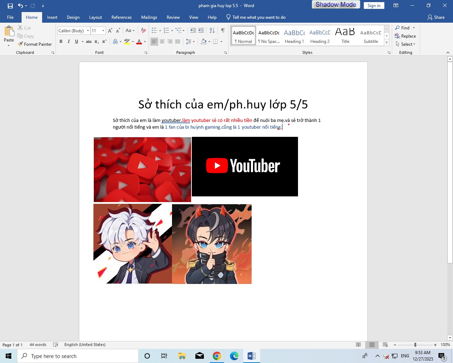Image resolution: width=453 pixels, height=363 pixels.
Task: Apply bullet list formatting
Action: [154, 31]
